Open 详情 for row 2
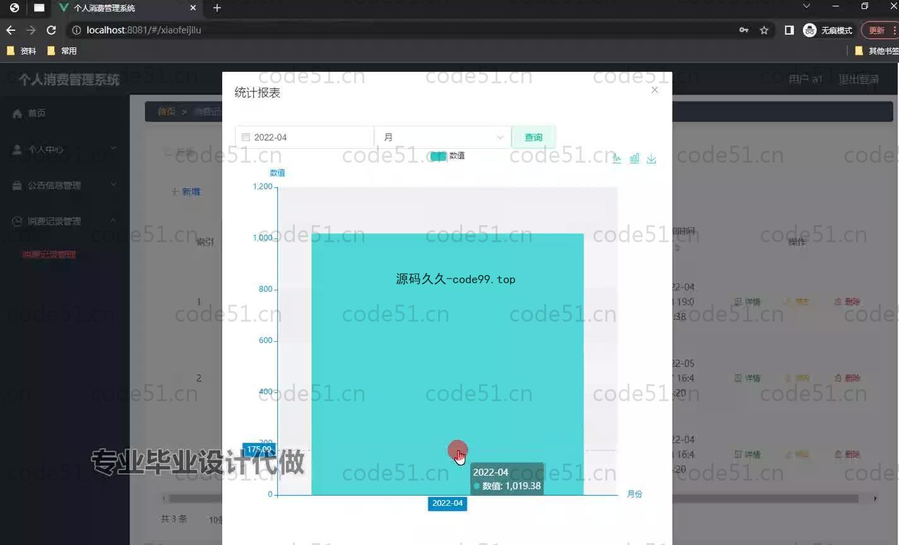899x545 pixels. (747, 378)
